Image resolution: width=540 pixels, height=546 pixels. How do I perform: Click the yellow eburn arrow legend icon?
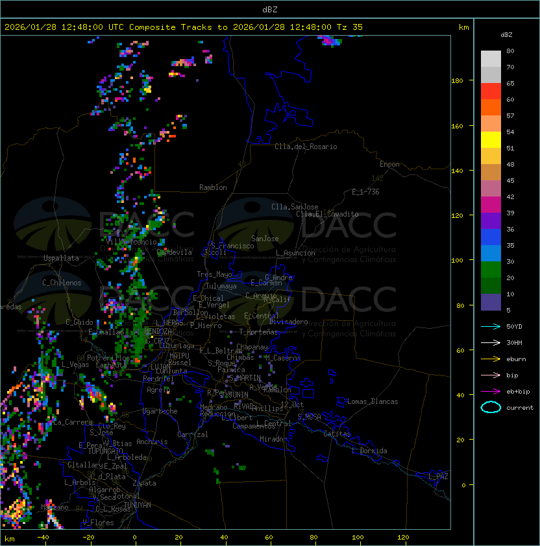point(491,359)
